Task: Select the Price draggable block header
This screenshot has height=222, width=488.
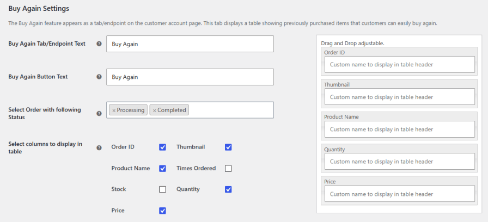Action: (x=330, y=182)
